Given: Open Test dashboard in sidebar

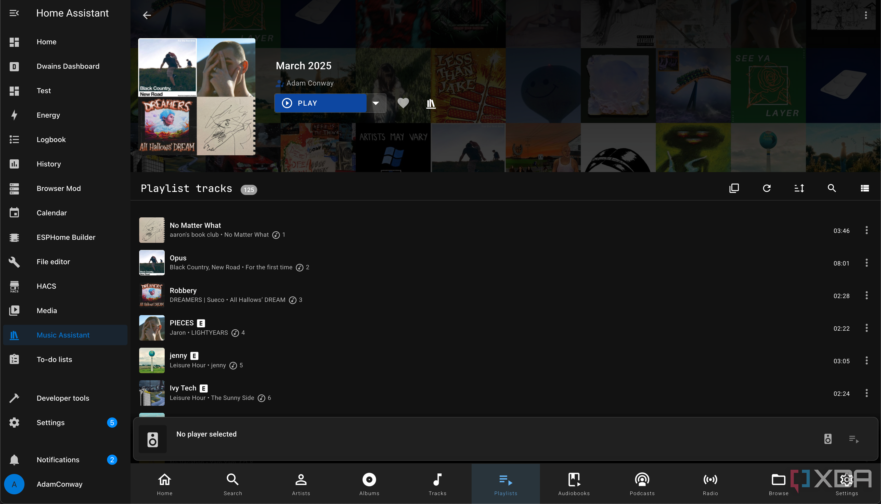Looking at the screenshot, I should pyautogui.click(x=65, y=91).
